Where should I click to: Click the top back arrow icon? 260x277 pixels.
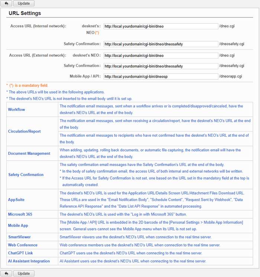6,3
